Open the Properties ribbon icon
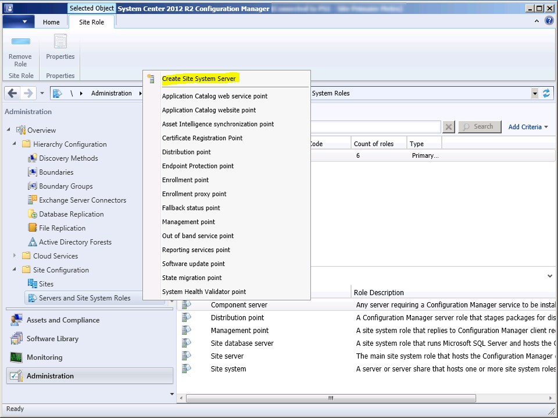Image resolution: width=558 pixels, height=418 pixels. click(x=60, y=41)
